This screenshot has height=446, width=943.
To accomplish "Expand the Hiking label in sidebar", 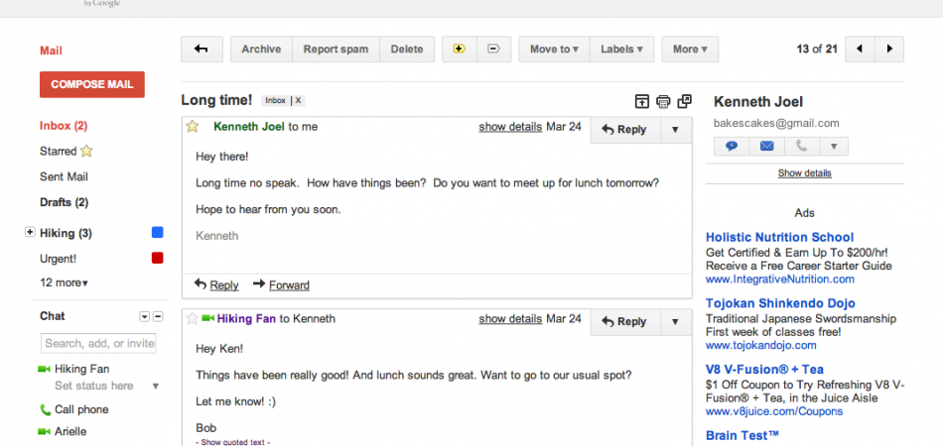I will pyautogui.click(x=30, y=233).
